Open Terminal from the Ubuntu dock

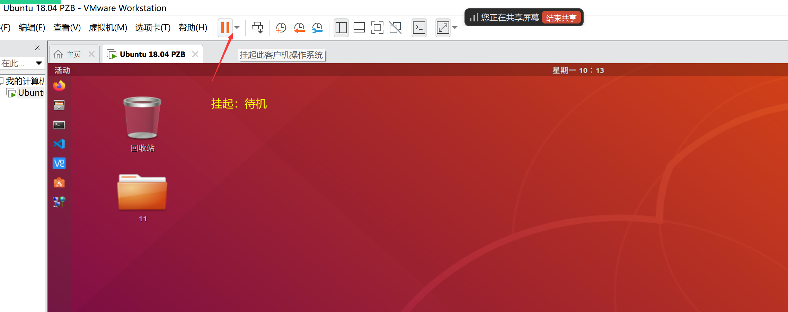pyautogui.click(x=59, y=125)
